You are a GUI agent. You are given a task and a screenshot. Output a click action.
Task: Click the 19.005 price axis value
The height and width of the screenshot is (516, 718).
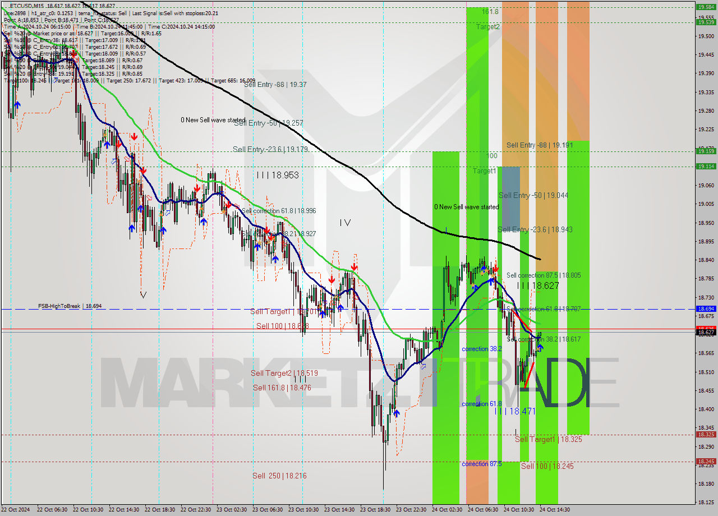[x=706, y=204]
